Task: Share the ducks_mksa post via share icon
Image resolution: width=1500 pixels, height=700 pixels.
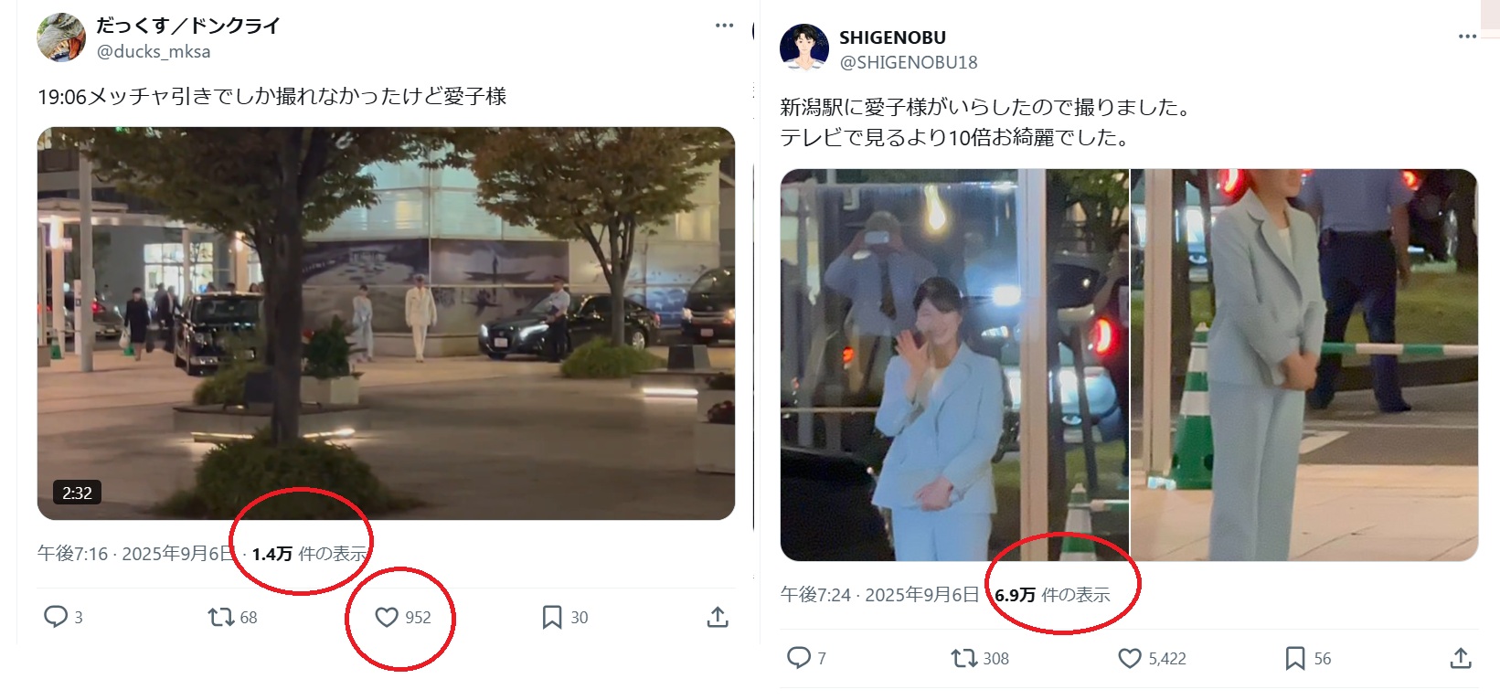Action: [718, 618]
